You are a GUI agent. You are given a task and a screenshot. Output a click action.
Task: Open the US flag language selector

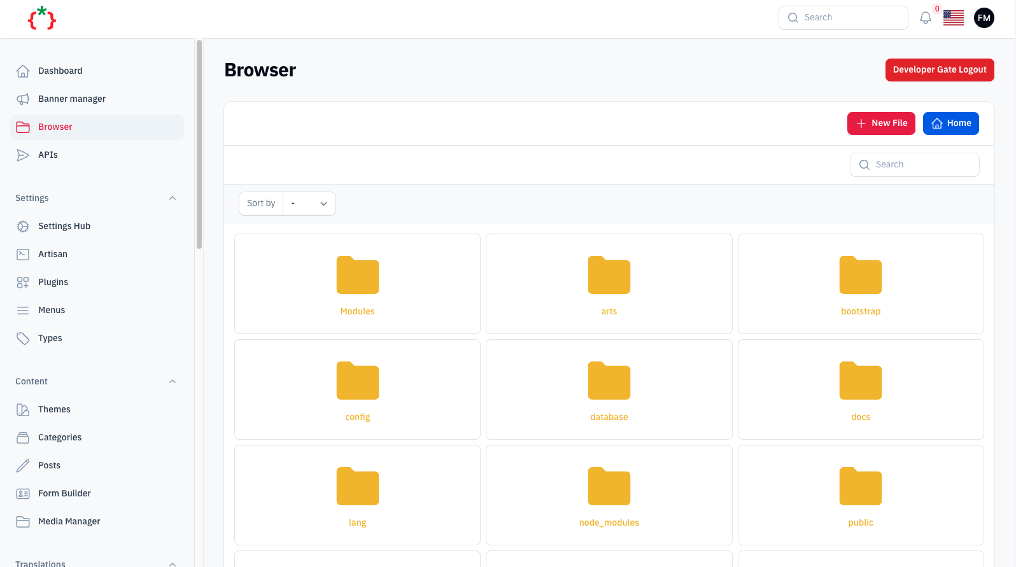[x=953, y=18]
